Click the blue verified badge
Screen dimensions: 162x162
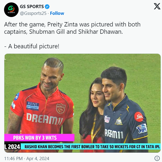click(47, 6)
